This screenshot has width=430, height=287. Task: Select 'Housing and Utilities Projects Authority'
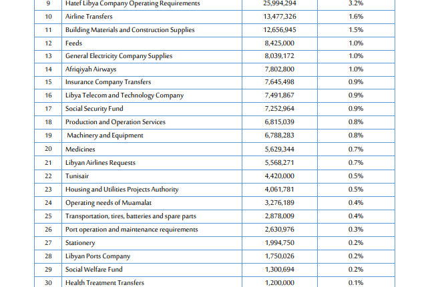coord(122,190)
